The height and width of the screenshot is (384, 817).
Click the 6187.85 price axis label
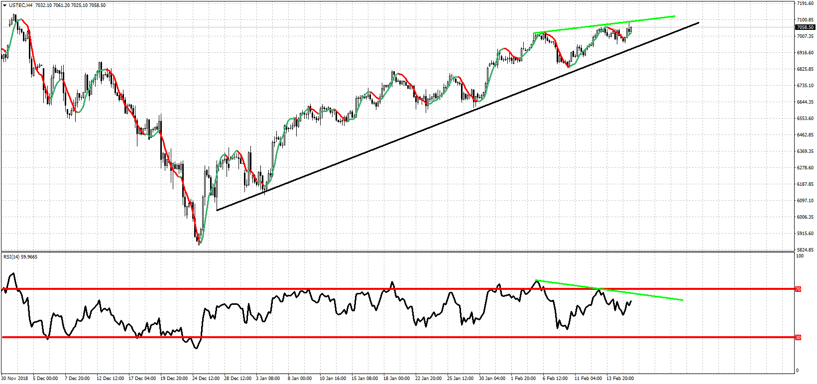805,184
